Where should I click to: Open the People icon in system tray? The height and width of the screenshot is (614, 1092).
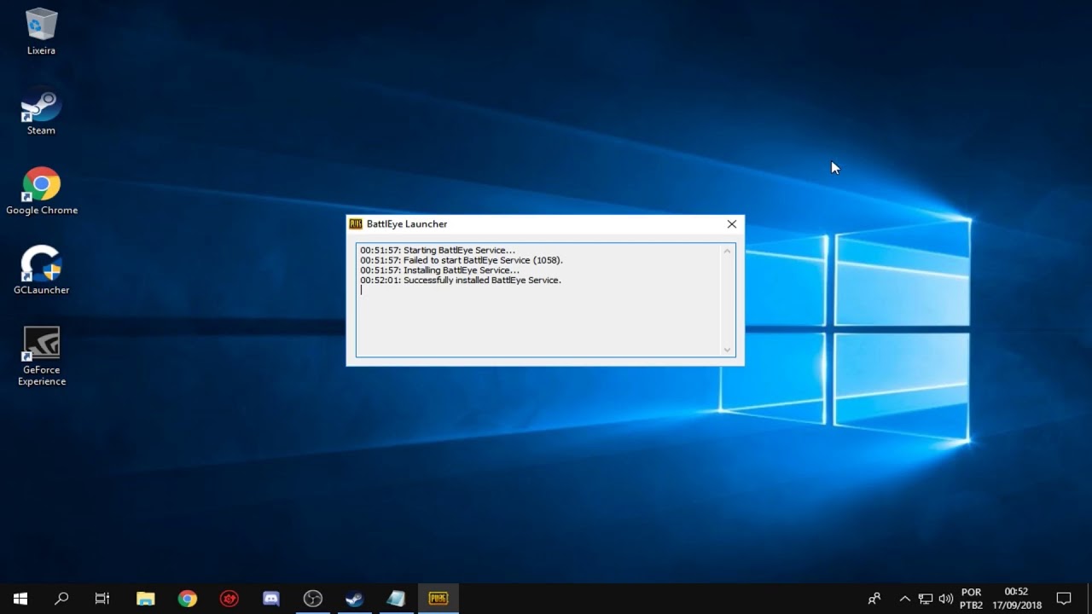pyautogui.click(x=874, y=599)
